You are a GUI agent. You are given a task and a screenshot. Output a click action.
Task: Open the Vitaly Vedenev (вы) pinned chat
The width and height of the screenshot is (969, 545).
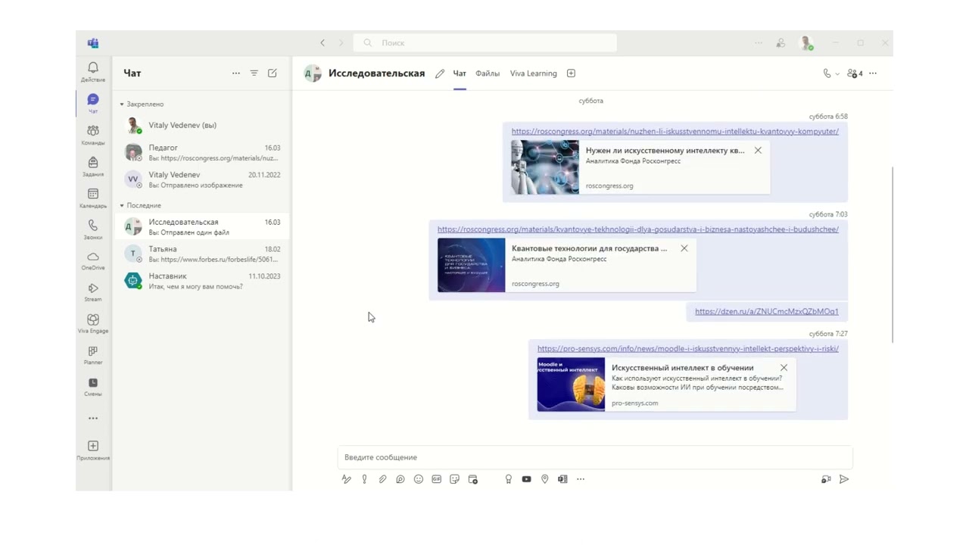click(202, 126)
